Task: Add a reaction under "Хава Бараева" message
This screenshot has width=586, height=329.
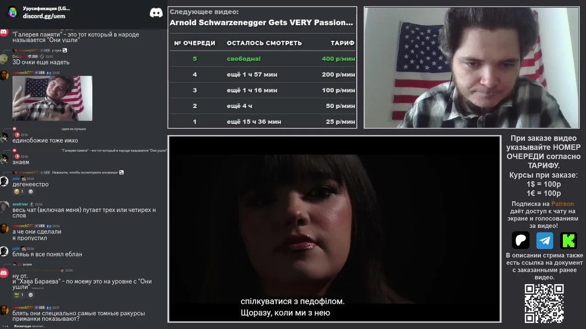Action: [31, 295]
